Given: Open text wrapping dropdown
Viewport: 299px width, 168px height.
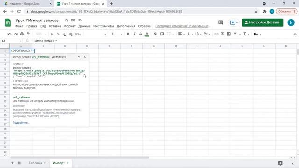Looking at the screenshot, I should point(198,34).
